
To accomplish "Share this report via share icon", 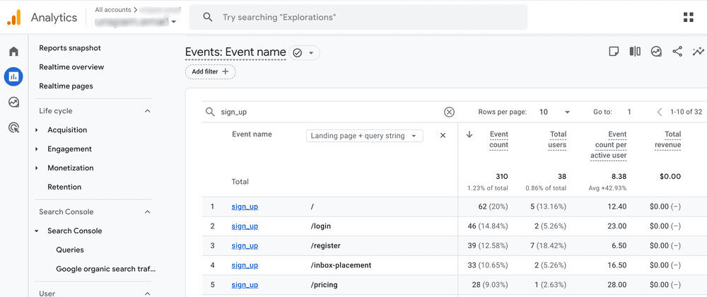I will (x=677, y=52).
